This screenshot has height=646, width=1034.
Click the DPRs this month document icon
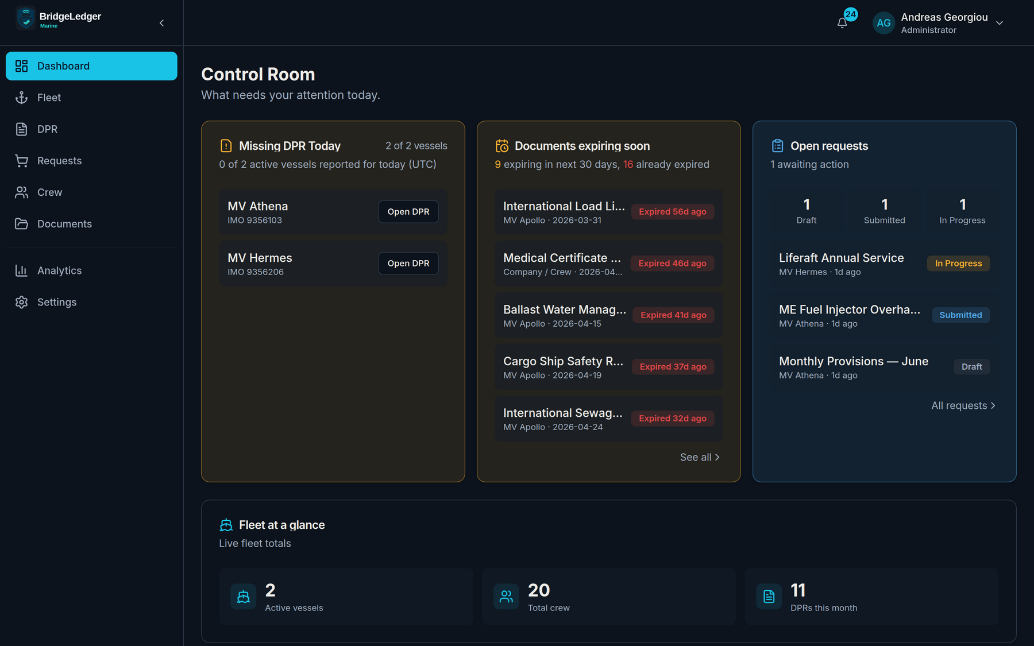coord(769,597)
